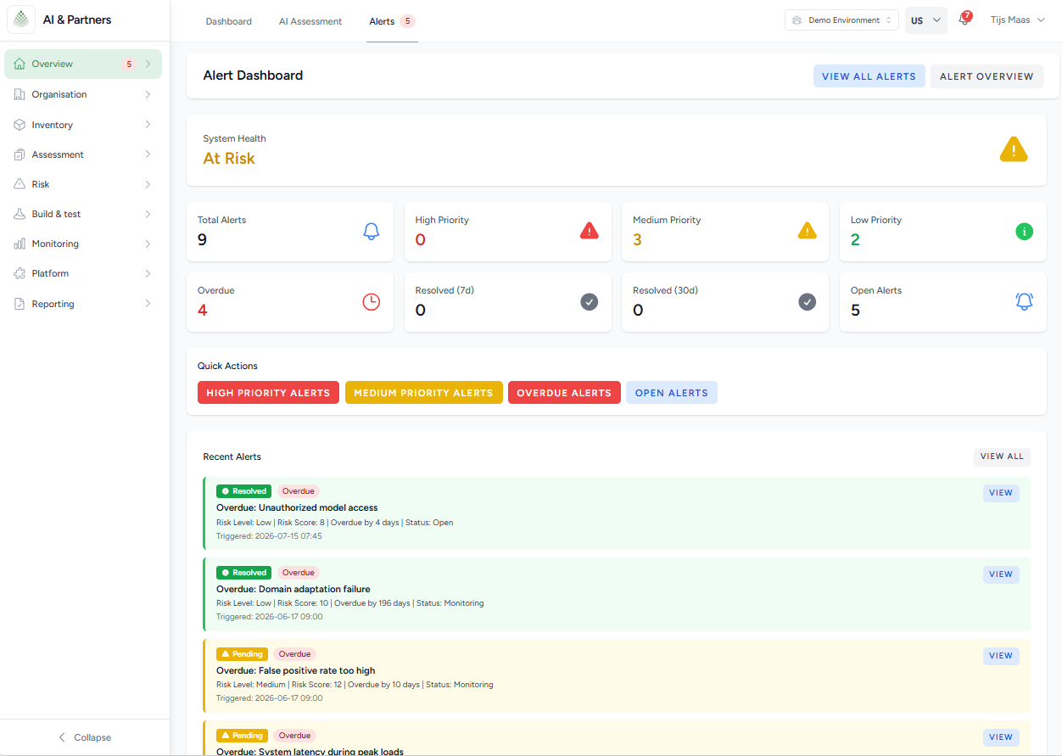Click 'Triggered: 2026-07-15 07:45' timestamp

point(269,536)
